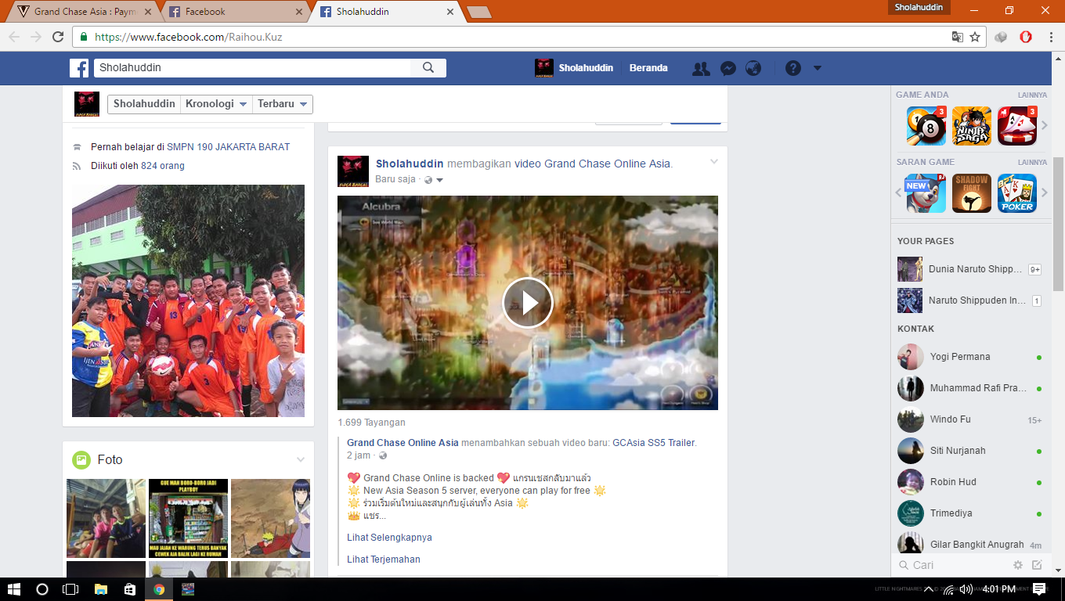Show previous suggested games in Saran Game
The width and height of the screenshot is (1065, 601).
click(900, 193)
